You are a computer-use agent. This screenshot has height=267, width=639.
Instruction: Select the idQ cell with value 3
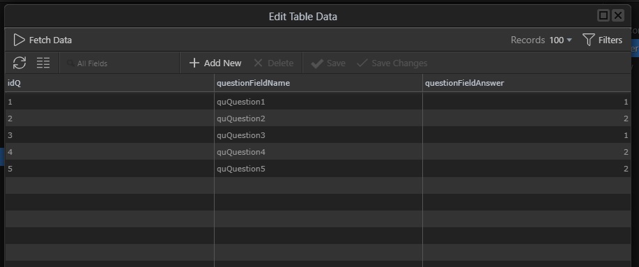point(109,135)
